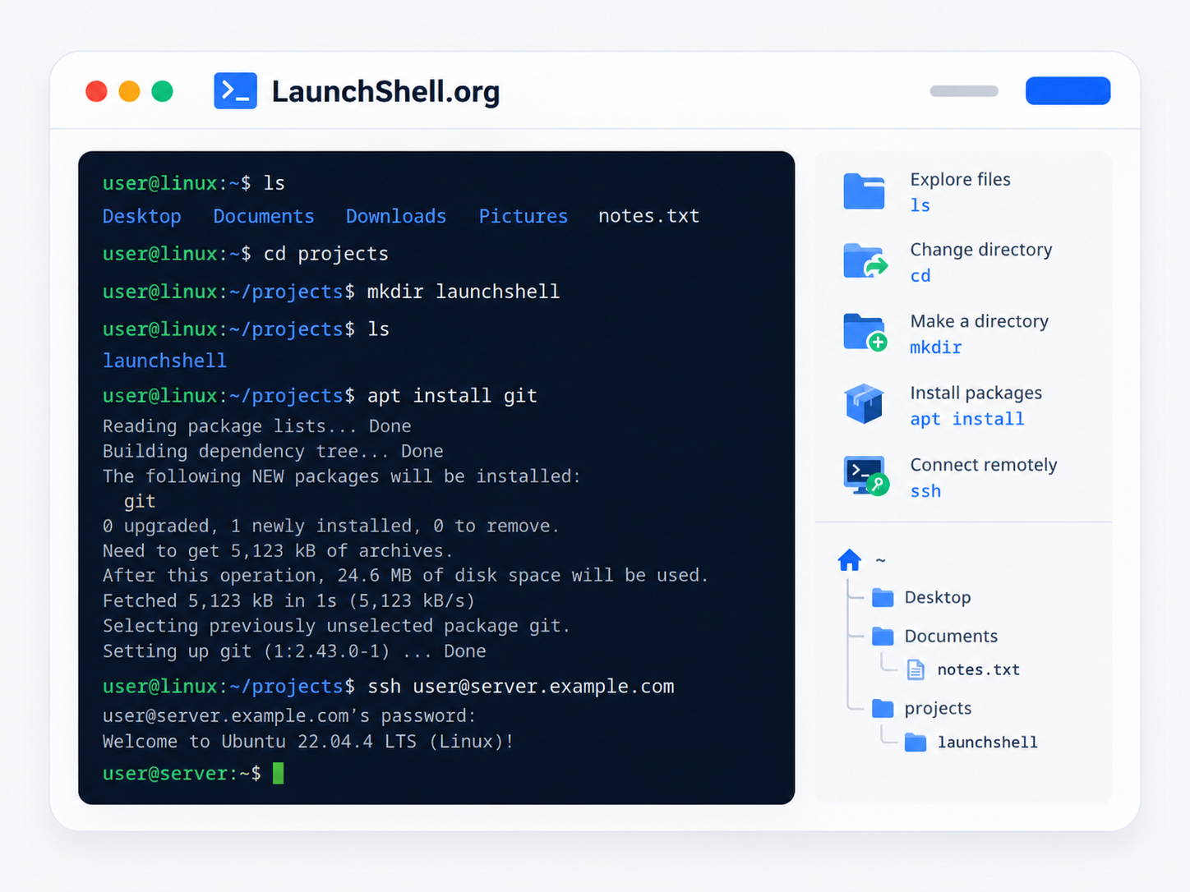Click the ~ home path label
This screenshot has height=892, width=1190.
(880, 560)
